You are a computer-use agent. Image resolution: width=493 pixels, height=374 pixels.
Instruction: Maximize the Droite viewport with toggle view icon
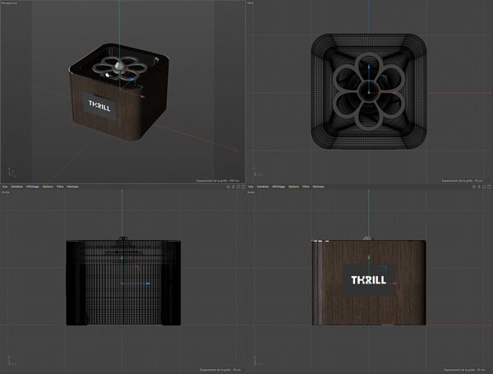point(242,187)
